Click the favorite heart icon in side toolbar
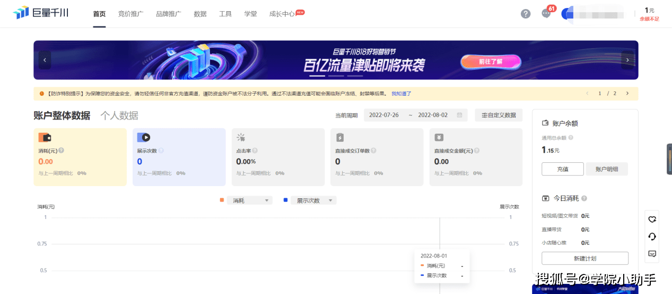 652,219
